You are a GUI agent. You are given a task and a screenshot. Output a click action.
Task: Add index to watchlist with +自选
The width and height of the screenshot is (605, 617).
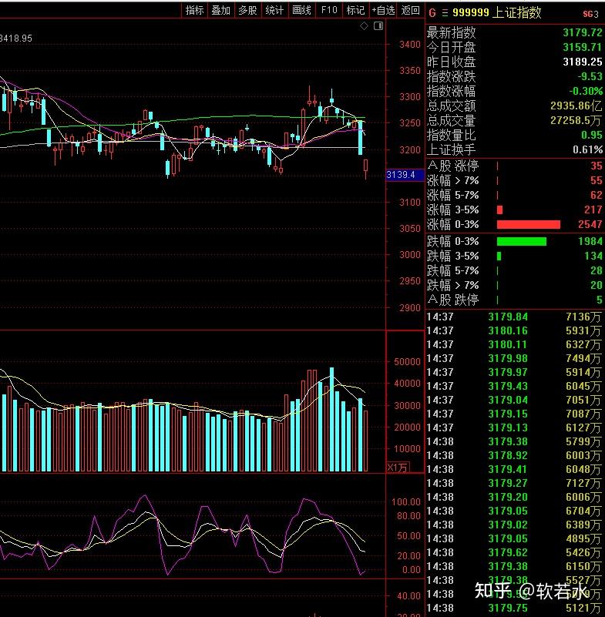coord(383,10)
